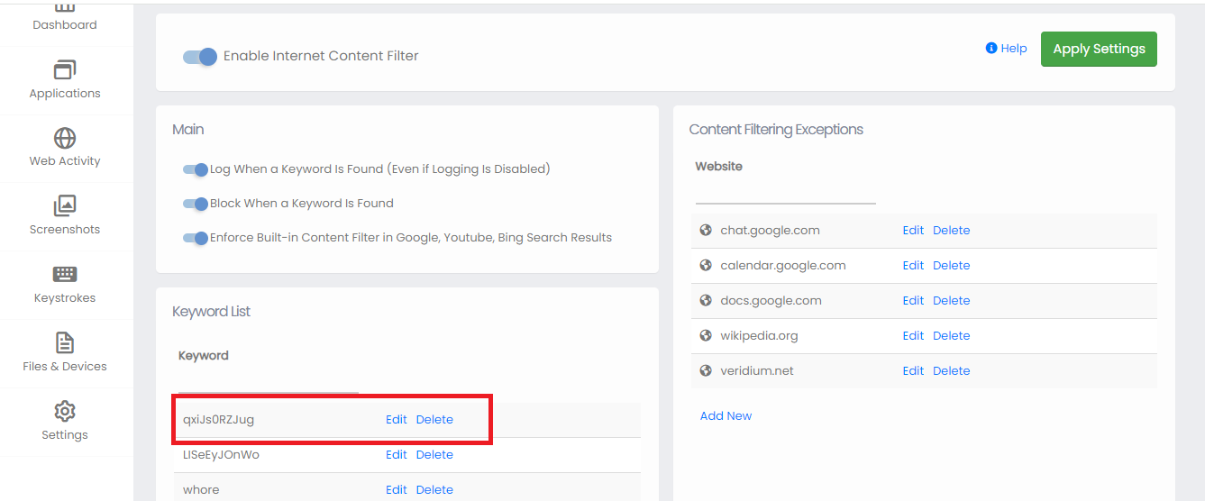
Task: Open Web Activity globe icon
Action: coord(65,138)
